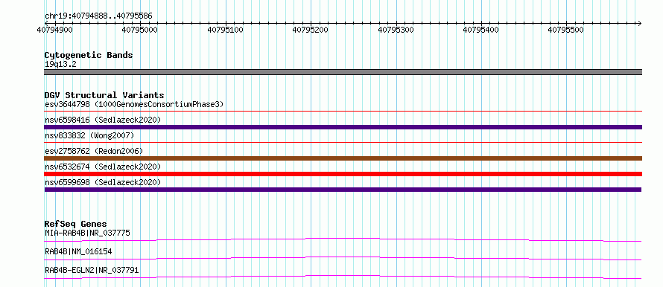Select the RefSeq Genes track title
663x287 pixels.
(76, 224)
